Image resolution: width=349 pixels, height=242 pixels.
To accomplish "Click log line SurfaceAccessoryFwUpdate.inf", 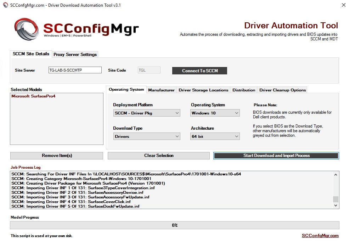I will [x=80, y=197].
